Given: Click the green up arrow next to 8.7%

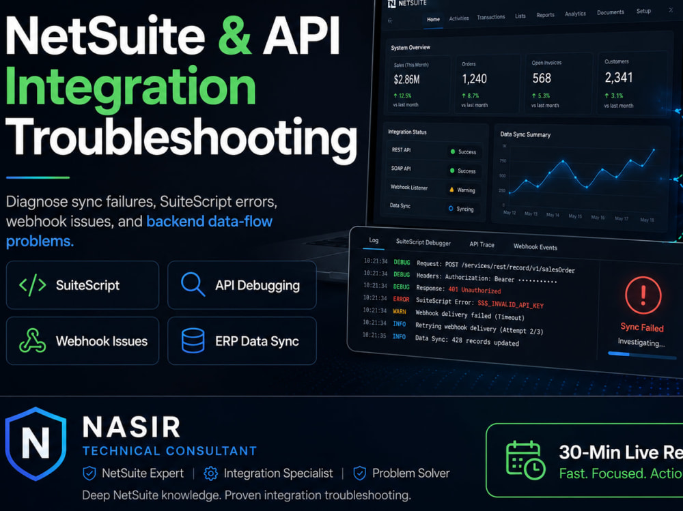Looking at the screenshot, I should coord(464,96).
